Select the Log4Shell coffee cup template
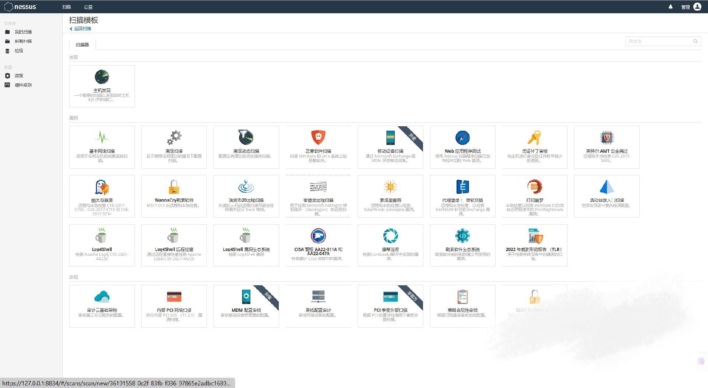The width and height of the screenshot is (708, 388). (x=102, y=236)
